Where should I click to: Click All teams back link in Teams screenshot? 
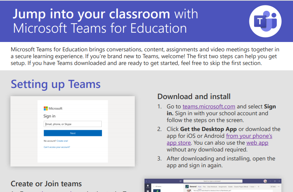pyautogui.click(x=157, y=186)
